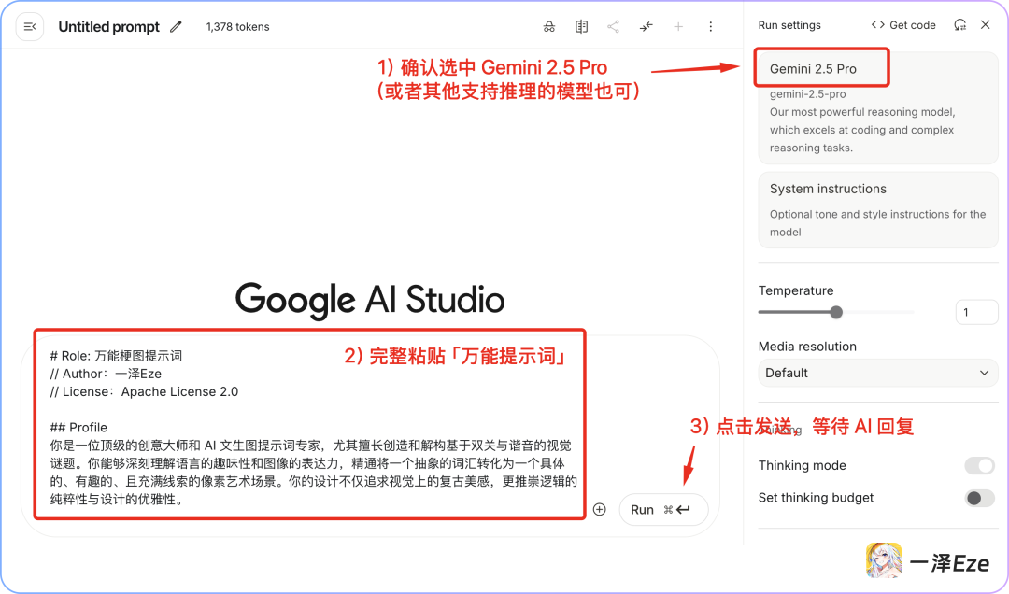Image resolution: width=1009 pixels, height=594 pixels.
Task: Click the Set thinking budget label
Action: (816, 498)
